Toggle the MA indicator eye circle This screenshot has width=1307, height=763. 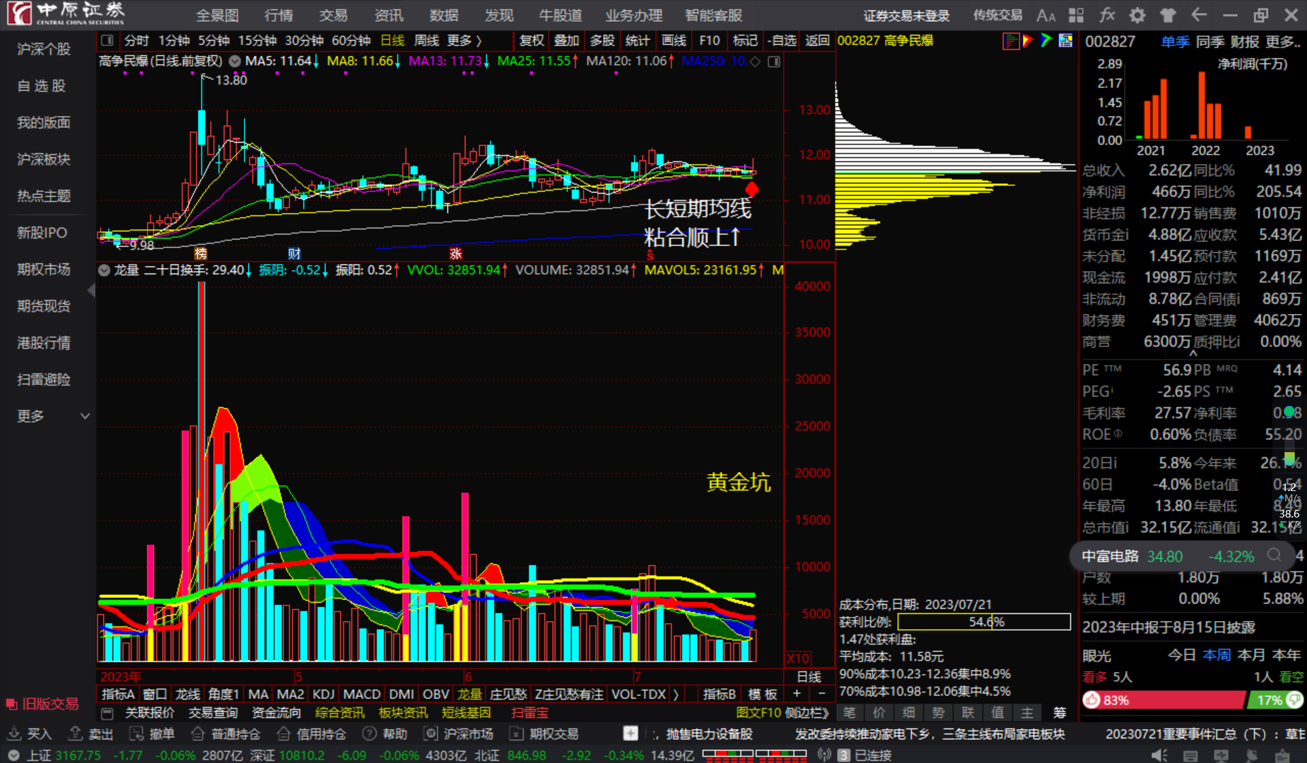235,61
